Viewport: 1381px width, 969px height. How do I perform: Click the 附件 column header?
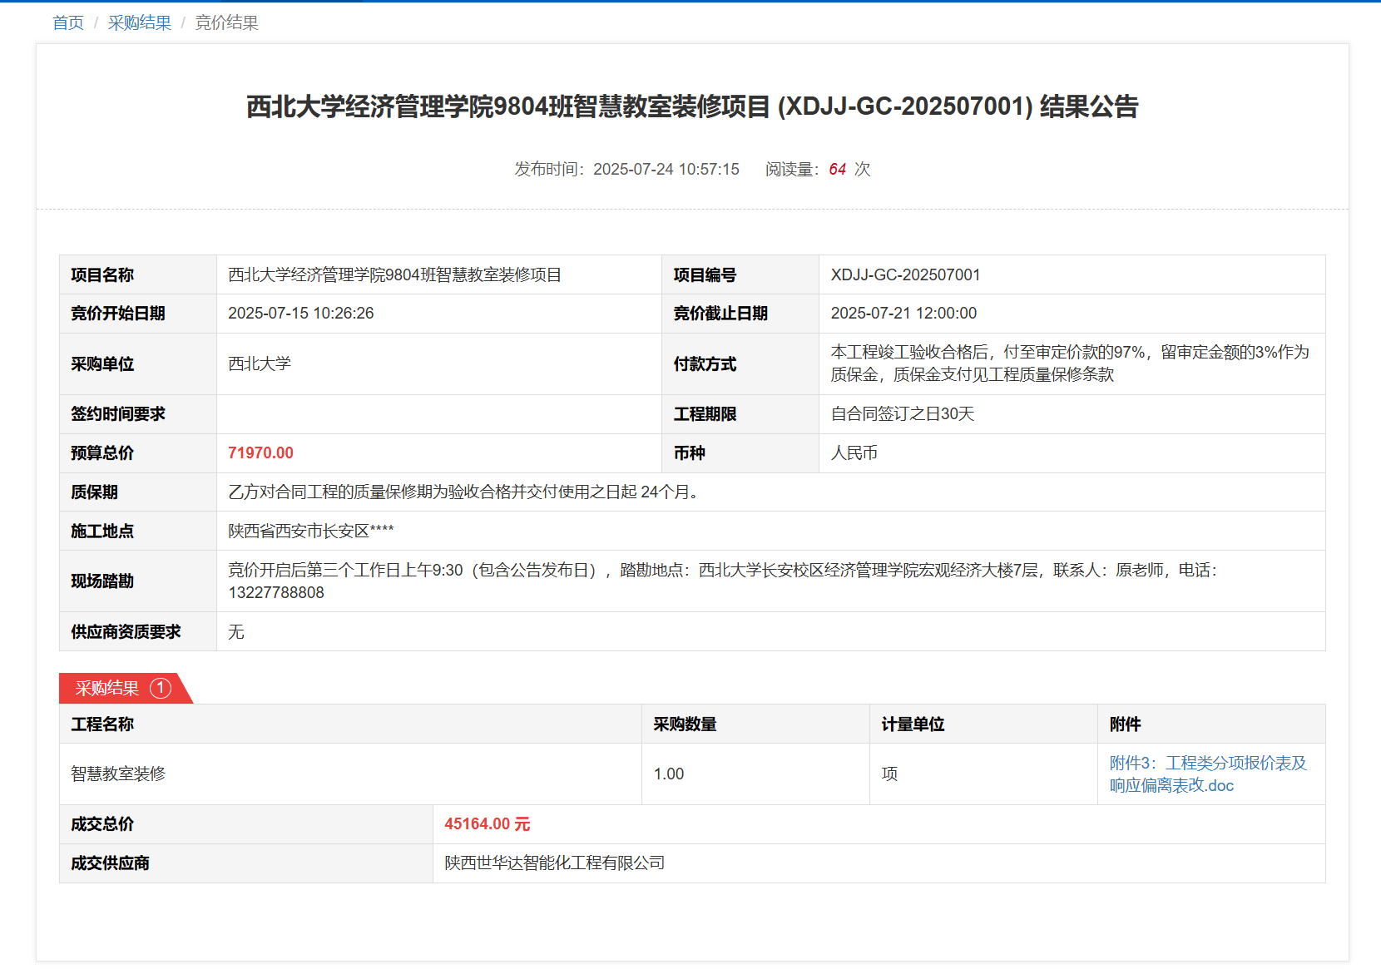coord(1125,724)
